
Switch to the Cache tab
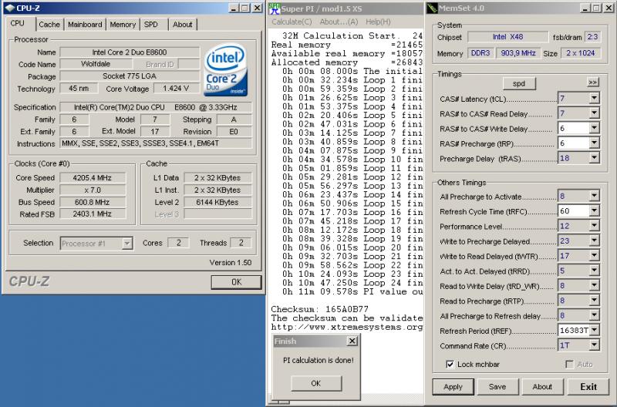(49, 25)
